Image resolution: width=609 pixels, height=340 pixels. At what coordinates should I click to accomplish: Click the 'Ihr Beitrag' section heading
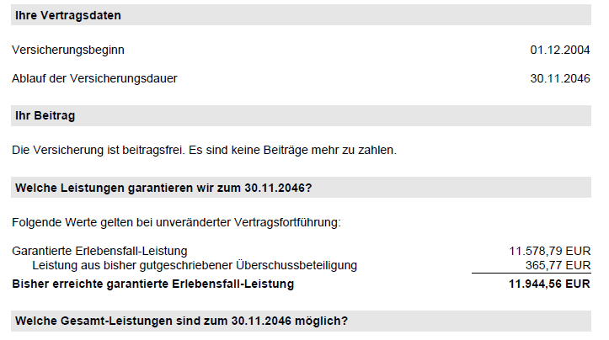click(x=45, y=116)
